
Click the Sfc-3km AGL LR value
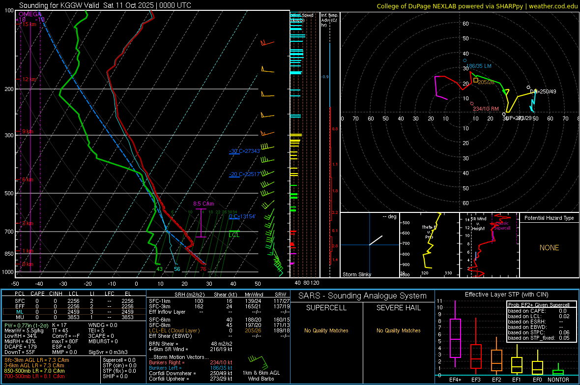37,360
